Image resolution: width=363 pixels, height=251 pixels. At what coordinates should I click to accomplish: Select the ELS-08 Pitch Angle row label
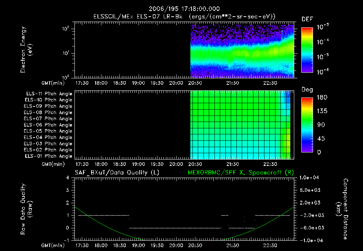click(x=48, y=112)
